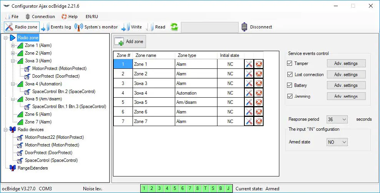Click the Add zone button
380x193 pixels.
[129, 42]
